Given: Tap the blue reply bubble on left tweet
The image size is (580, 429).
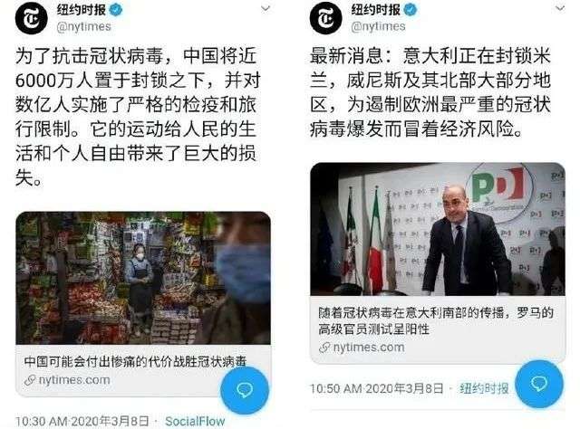Looking at the screenshot, I should (245, 390).
